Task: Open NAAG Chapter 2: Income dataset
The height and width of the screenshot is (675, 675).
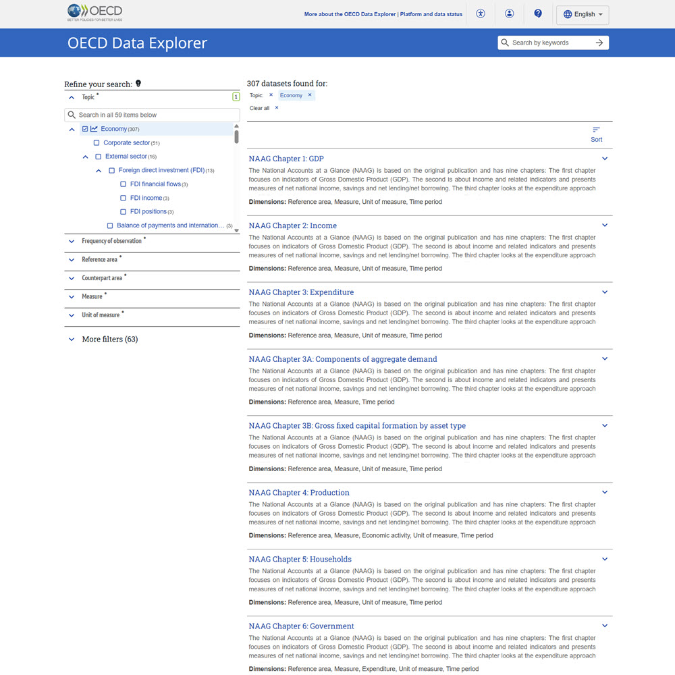Action: [x=293, y=225]
